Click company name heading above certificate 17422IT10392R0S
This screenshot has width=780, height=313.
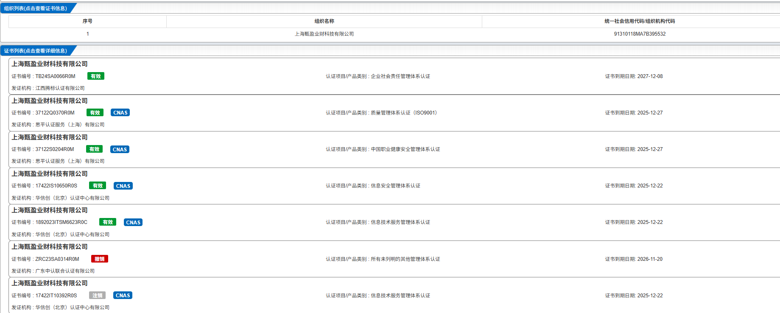50,283
